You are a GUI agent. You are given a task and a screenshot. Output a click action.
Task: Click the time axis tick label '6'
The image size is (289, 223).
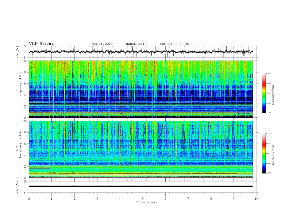pos(166,199)
